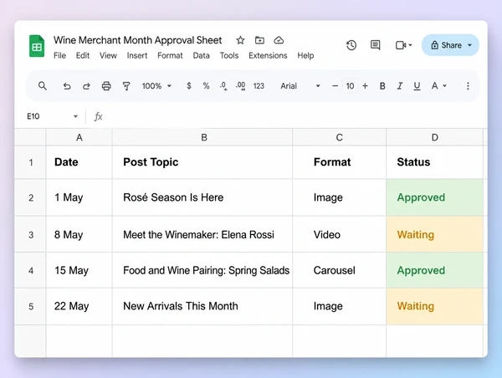Open the comments panel icon
This screenshot has height=378, width=502.
click(375, 45)
